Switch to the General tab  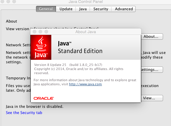[x=46, y=9]
